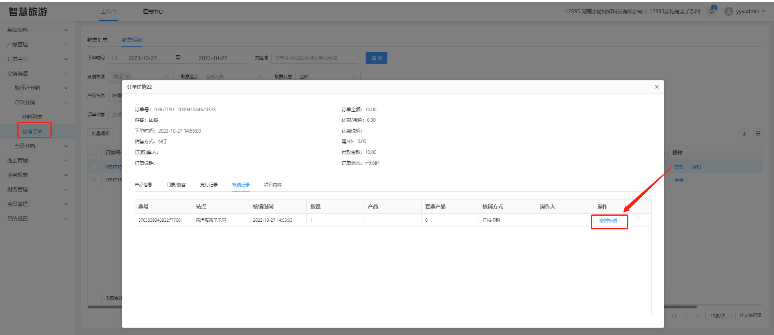Click the yyxadmin user avatar icon
This screenshot has width=774, height=335.
(x=728, y=11)
